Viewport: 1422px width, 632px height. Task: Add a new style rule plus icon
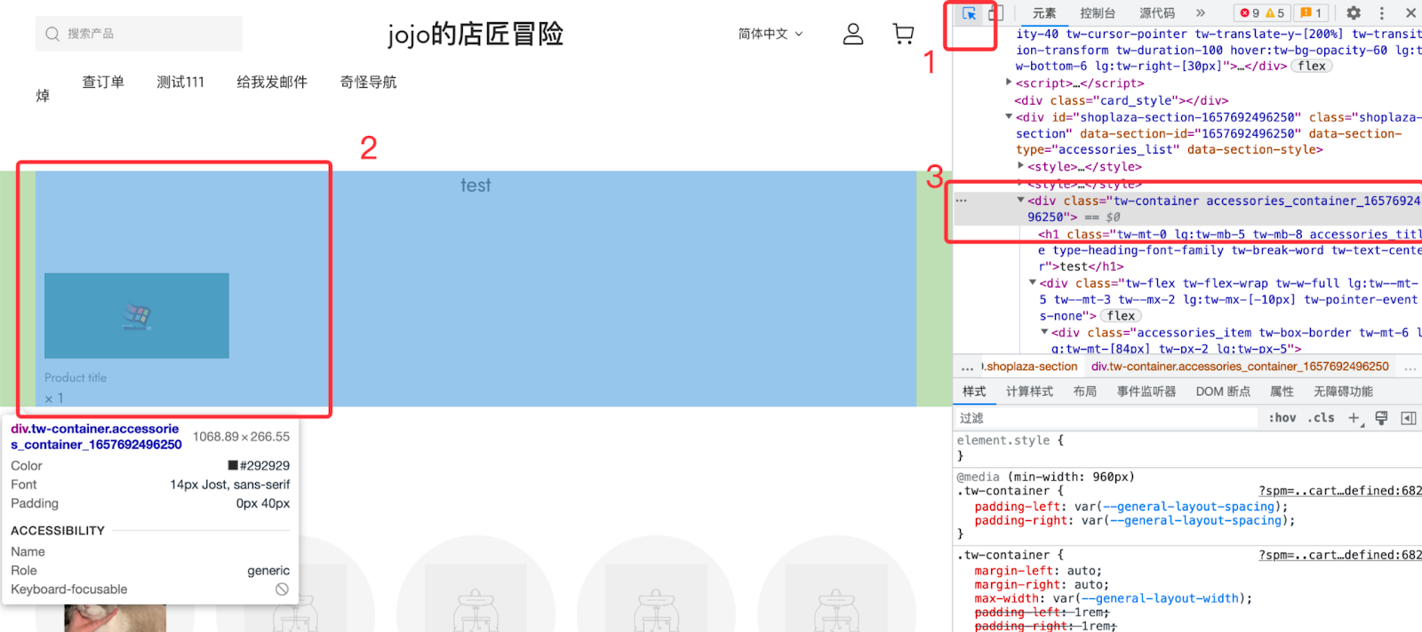[1354, 418]
